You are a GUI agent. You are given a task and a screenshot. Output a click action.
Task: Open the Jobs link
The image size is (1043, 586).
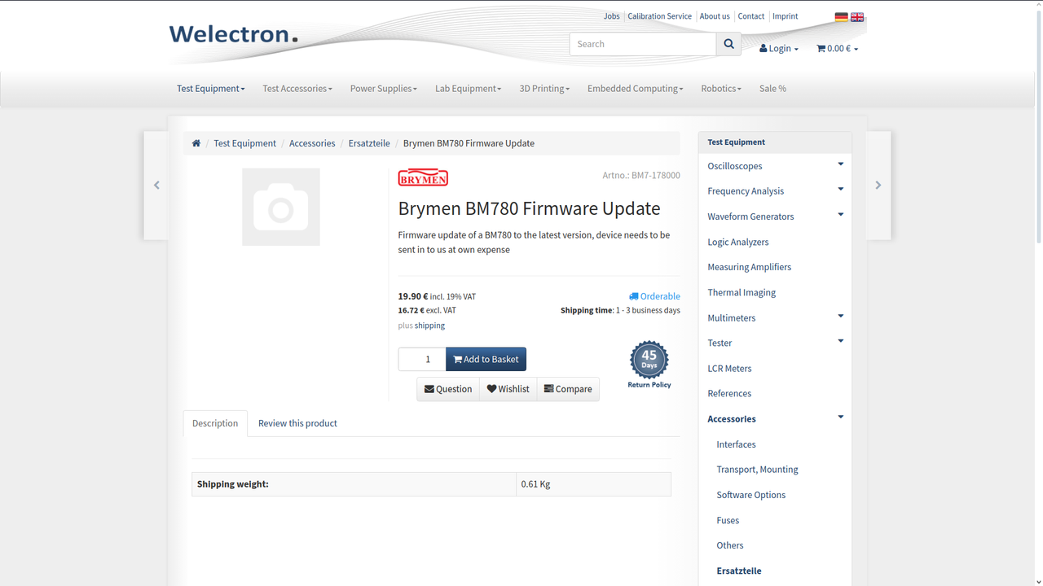612,16
